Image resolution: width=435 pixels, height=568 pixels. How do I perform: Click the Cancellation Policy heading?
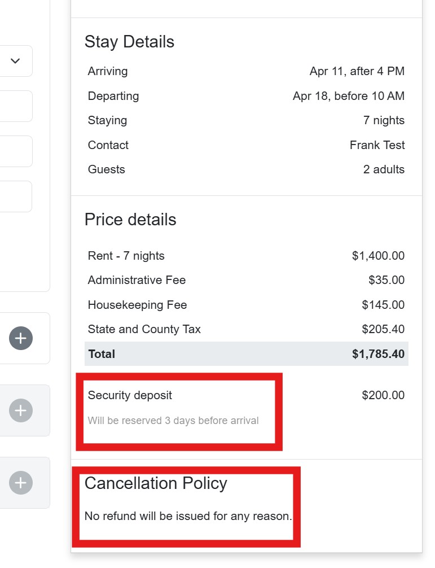156,483
